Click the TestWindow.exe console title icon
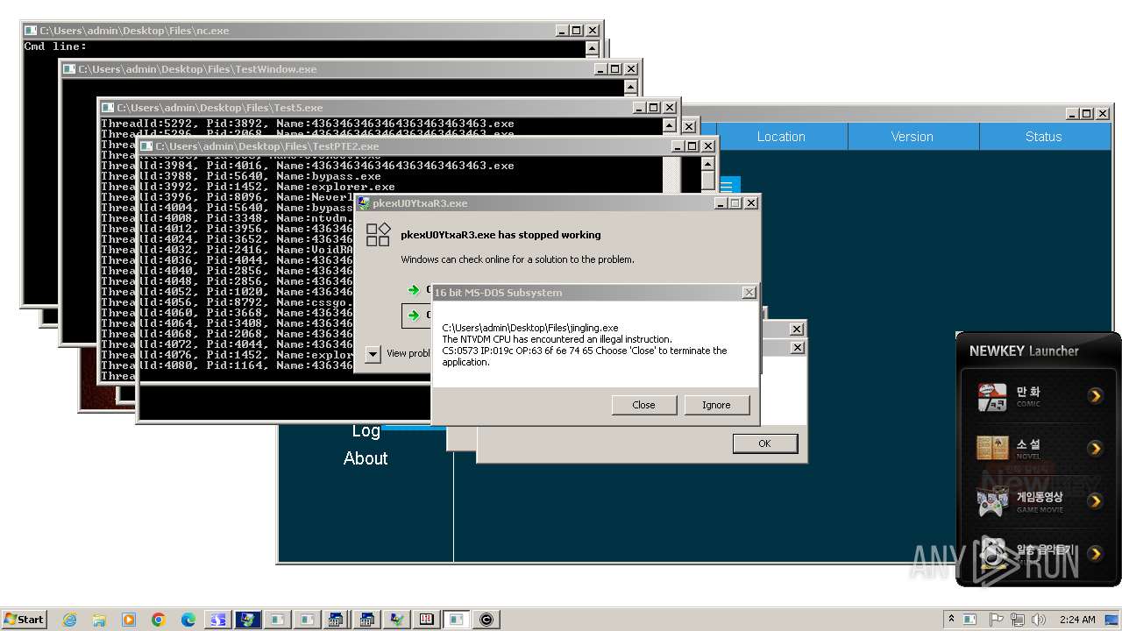The height and width of the screenshot is (631, 1122). 70,69
